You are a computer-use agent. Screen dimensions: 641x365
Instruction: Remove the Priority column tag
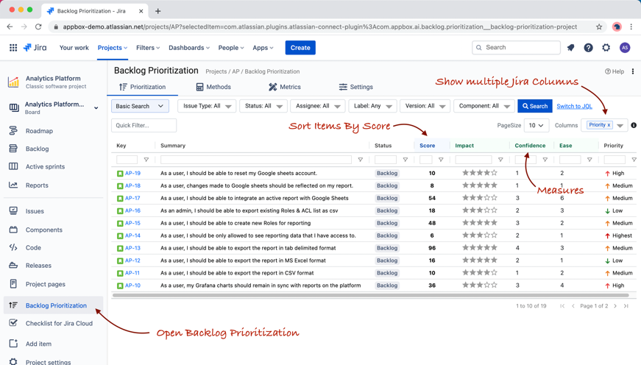click(x=609, y=125)
